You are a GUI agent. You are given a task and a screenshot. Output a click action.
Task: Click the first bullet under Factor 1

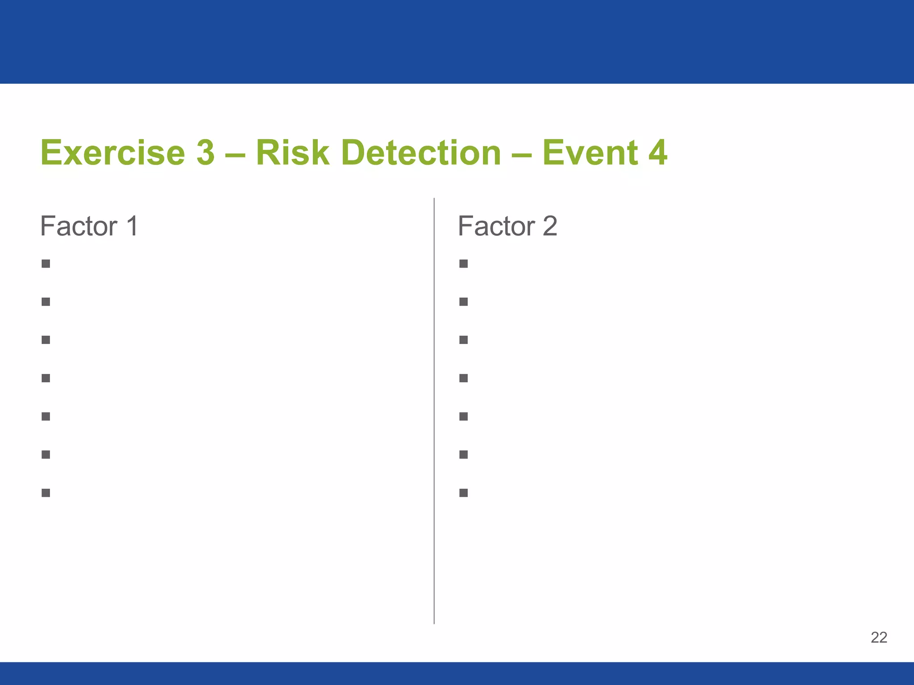[46, 264]
